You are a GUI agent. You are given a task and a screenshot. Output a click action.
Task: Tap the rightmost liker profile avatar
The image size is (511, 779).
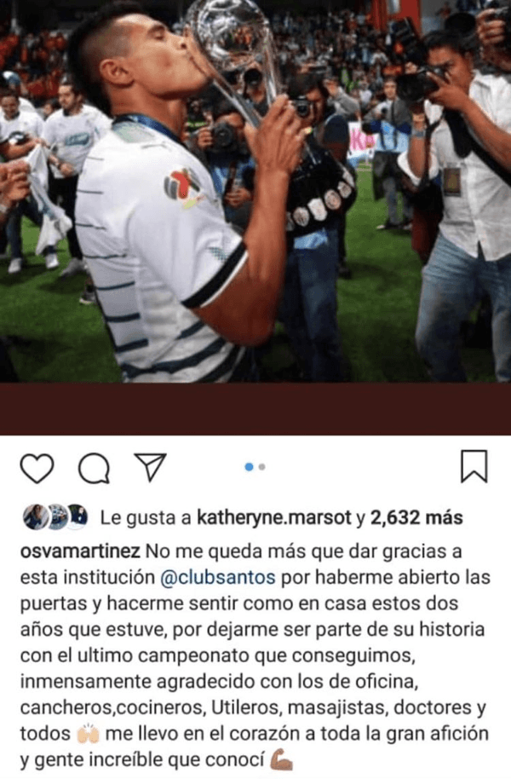[78, 517]
